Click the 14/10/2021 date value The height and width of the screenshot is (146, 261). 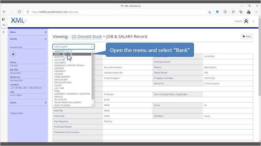(228, 57)
